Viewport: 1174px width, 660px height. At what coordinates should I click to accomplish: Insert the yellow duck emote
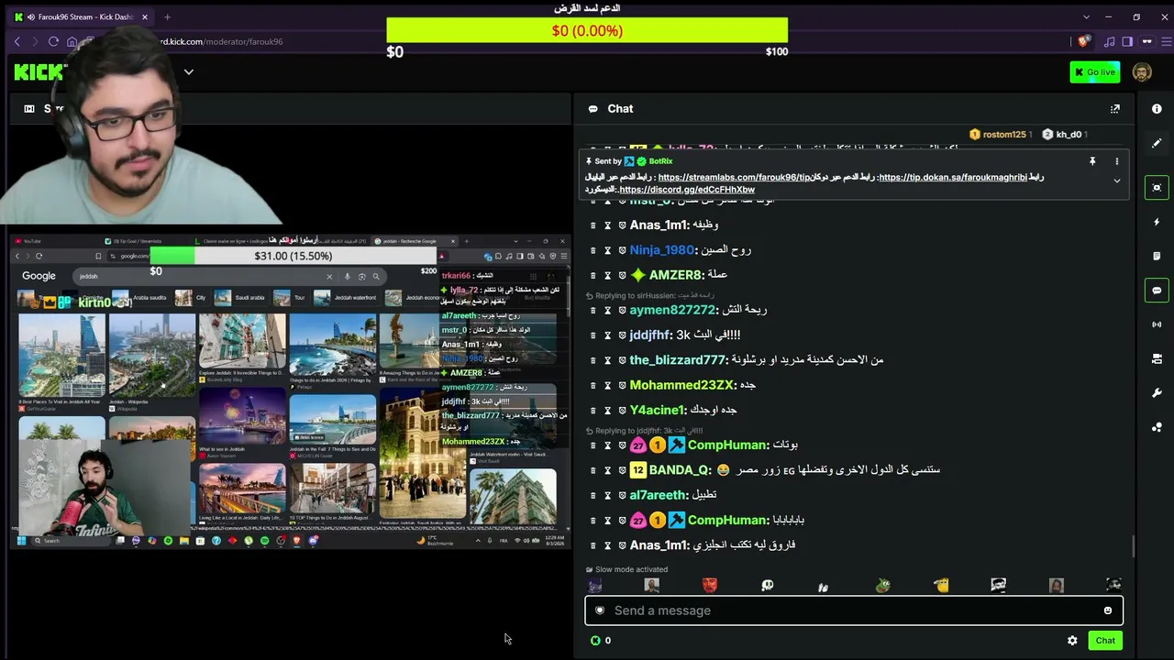941,585
